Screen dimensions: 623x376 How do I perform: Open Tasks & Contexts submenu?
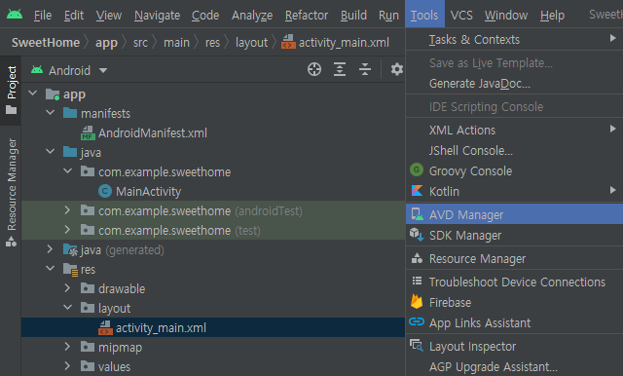coord(515,40)
